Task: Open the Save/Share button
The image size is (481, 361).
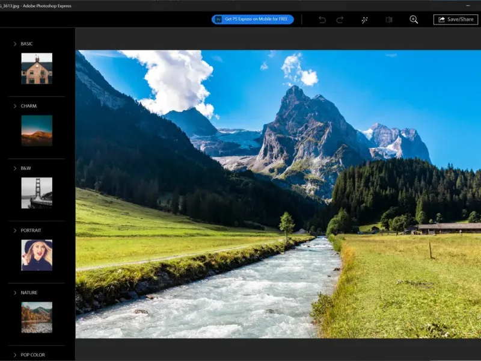Action: [x=456, y=19]
